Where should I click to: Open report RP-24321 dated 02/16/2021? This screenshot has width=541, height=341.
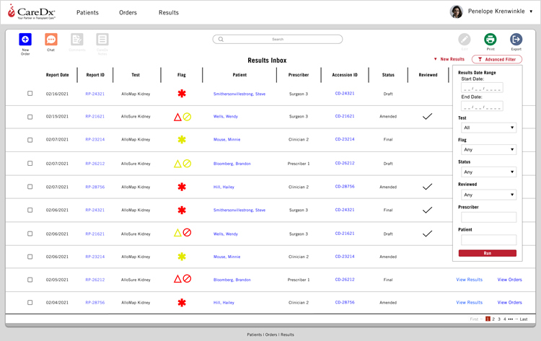95,94
